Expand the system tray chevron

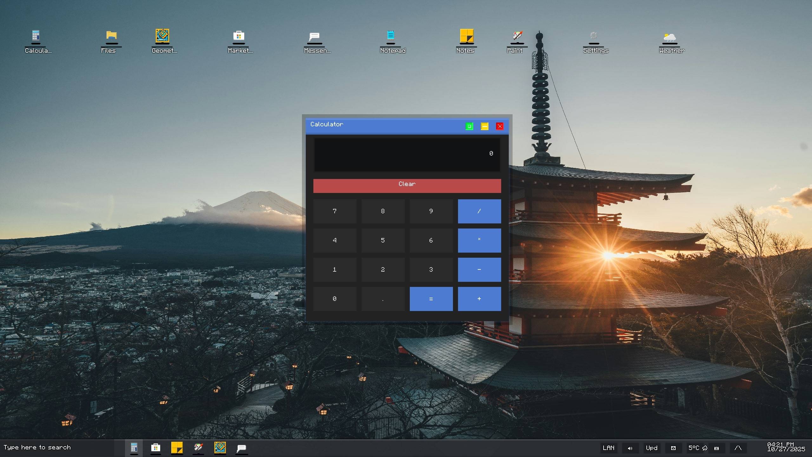[738, 448]
